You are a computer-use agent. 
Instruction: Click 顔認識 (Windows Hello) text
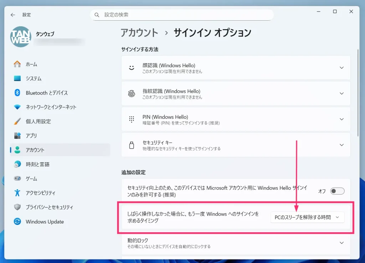tap(169, 65)
